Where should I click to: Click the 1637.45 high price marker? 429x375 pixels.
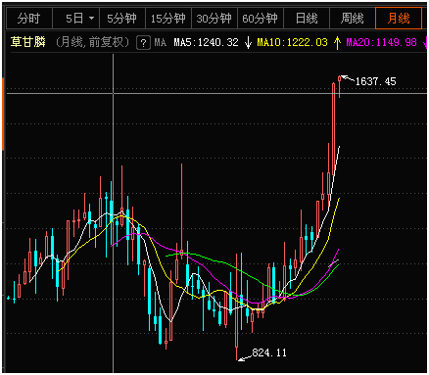(375, 81)
